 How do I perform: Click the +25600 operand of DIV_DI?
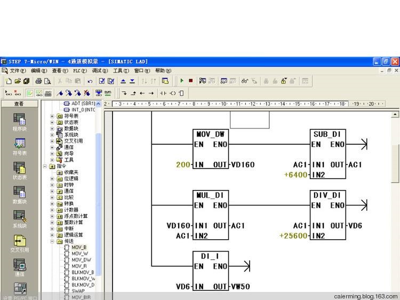pos(293,235)
